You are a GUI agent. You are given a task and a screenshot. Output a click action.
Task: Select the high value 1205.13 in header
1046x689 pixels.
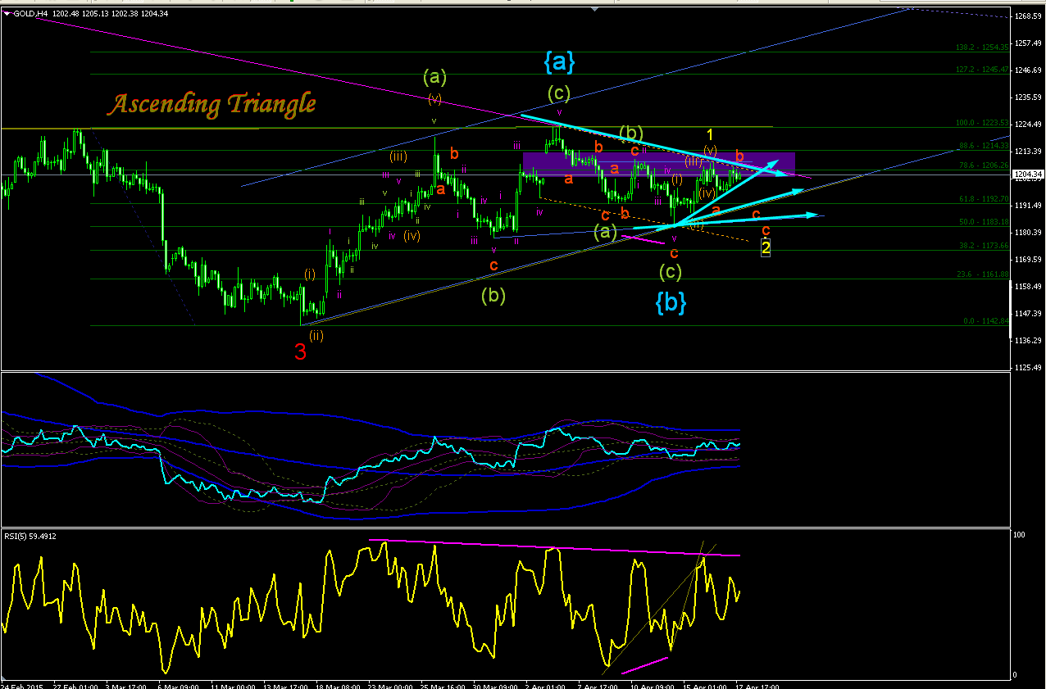[x=94, y=12]
